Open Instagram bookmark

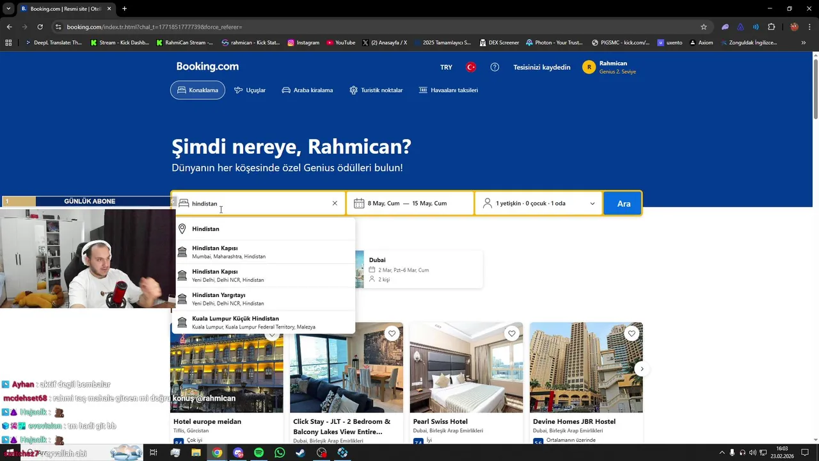pos(303,43)
